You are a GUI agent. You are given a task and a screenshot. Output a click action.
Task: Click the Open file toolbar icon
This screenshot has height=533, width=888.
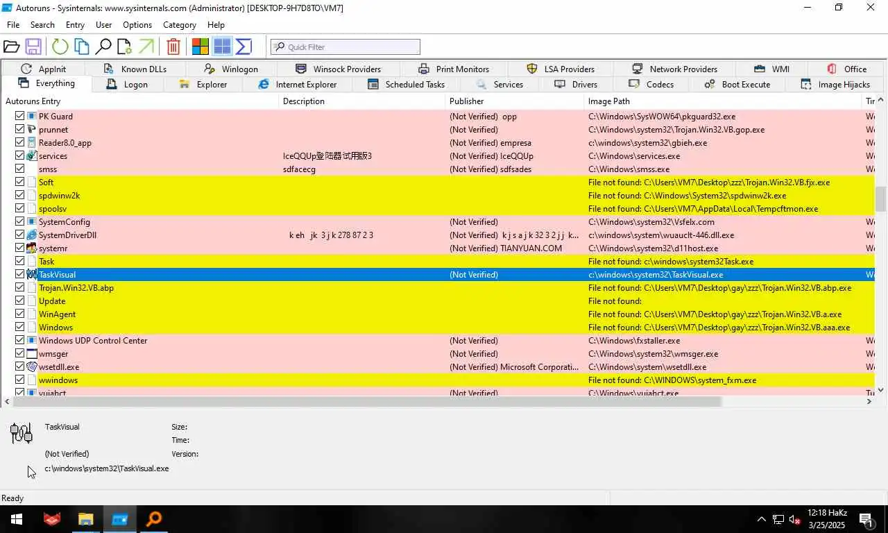tap(11, 46)
